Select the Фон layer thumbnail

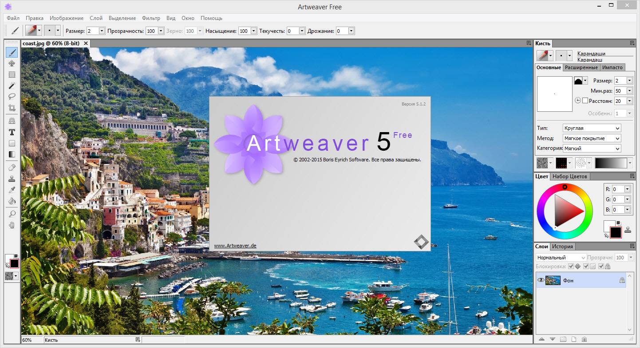point(553,280)
